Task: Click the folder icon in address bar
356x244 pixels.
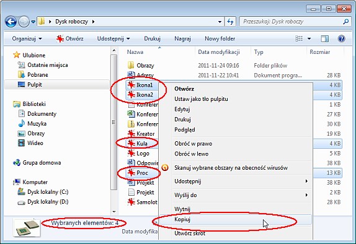Action: pyautogui.click(x=42, y=21)
